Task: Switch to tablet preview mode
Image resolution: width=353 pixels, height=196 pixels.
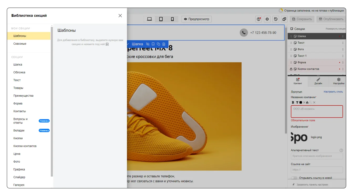Action: tap(161, 19)
